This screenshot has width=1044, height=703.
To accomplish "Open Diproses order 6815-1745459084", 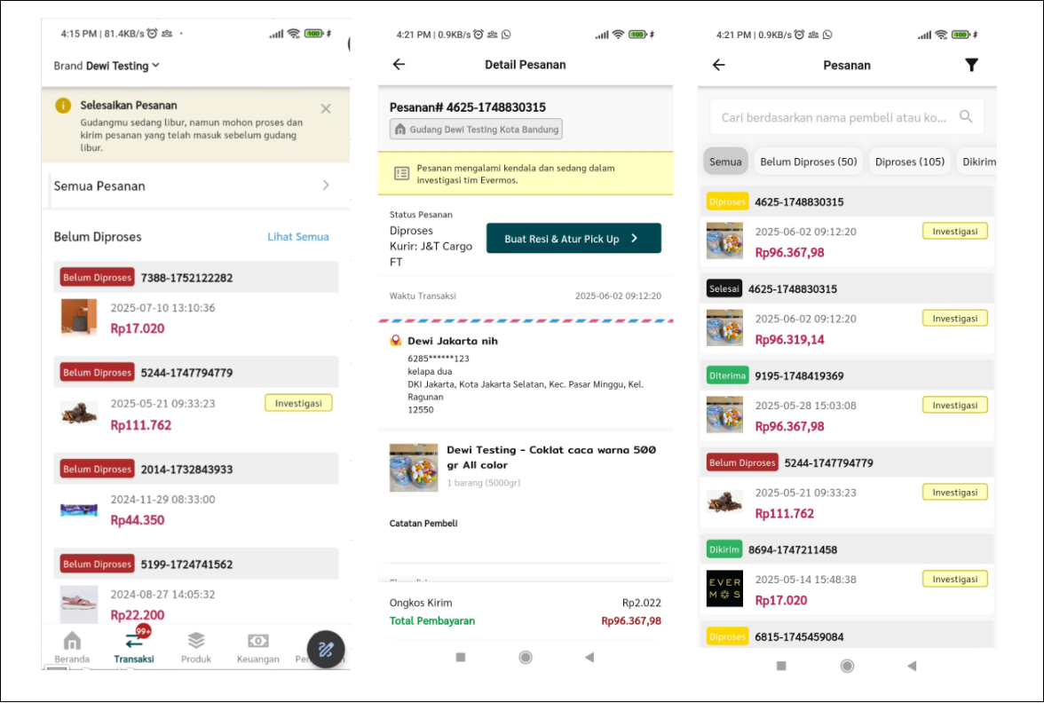I will [847, 636].
